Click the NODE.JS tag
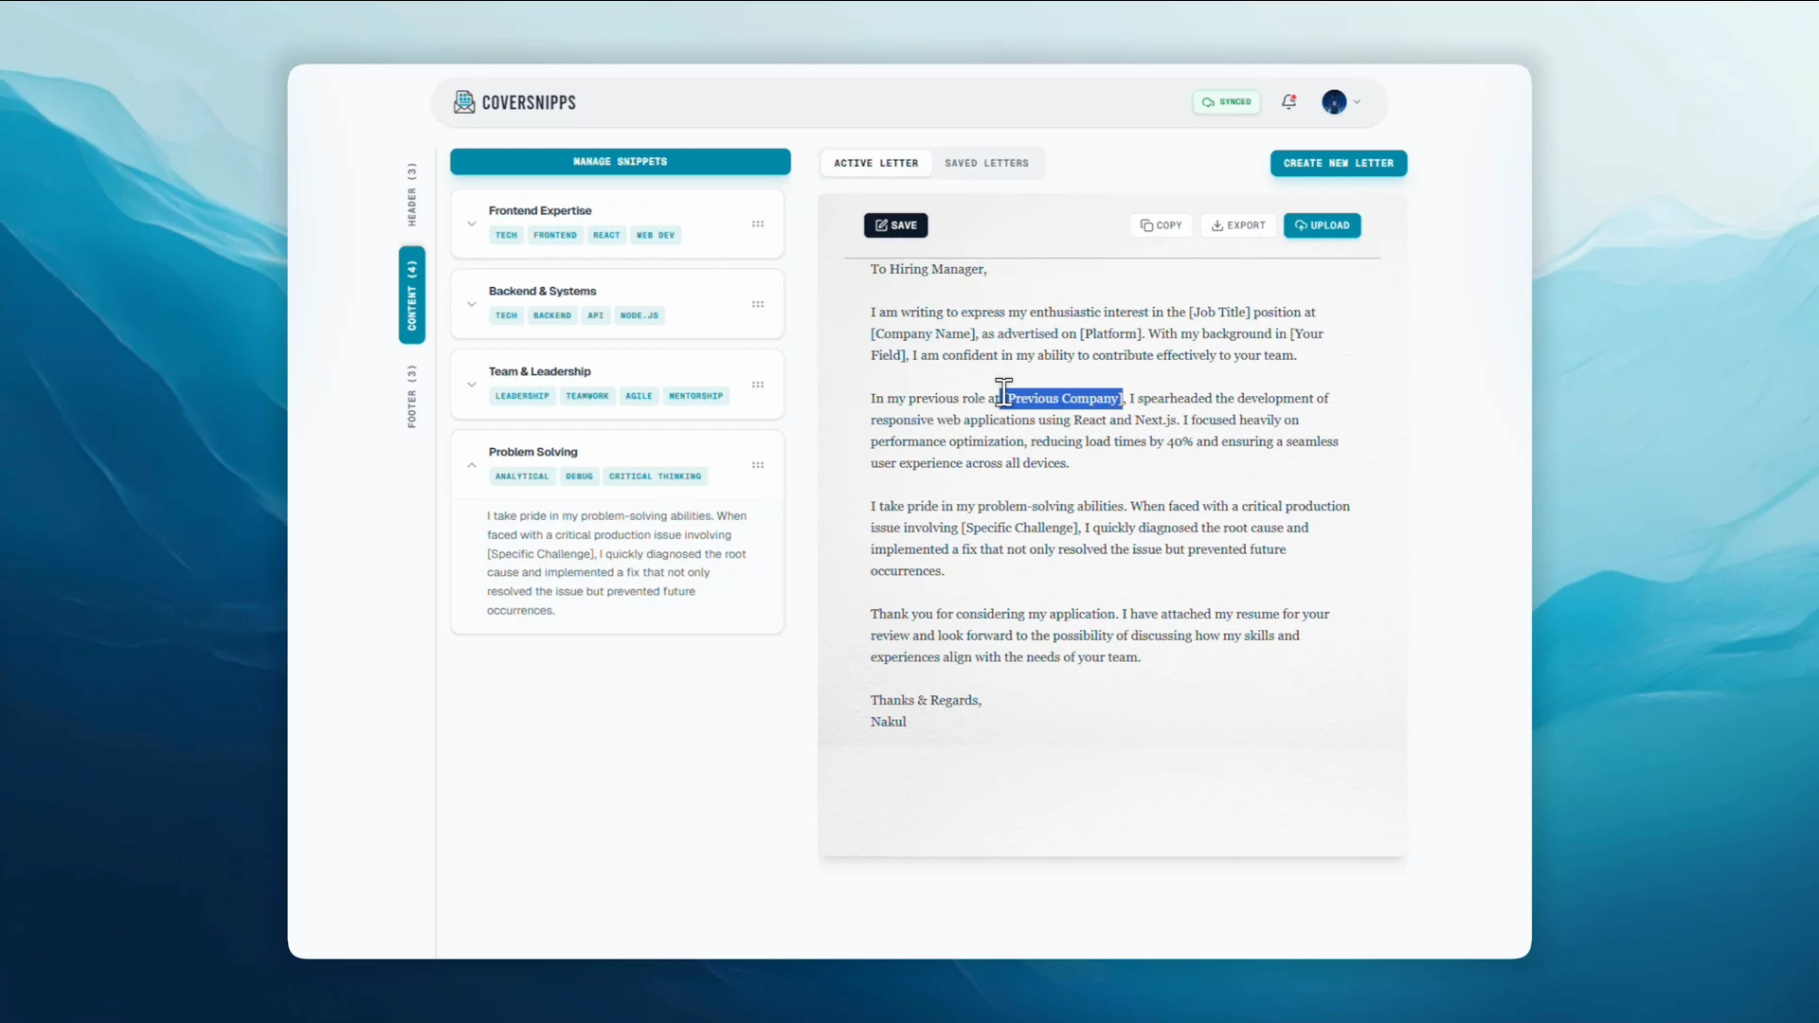The width and height of the screenshot is (1819, 1023). [639, 315]
